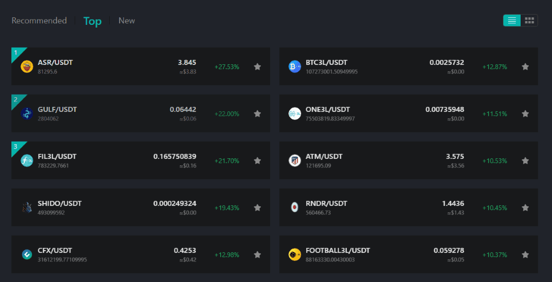Click the +22.00% change value
This screenshot has height=282, width=552.
[x=227, y=114]
